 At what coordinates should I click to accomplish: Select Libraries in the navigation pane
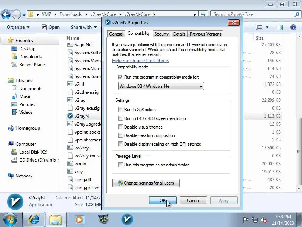coord(24,81)
